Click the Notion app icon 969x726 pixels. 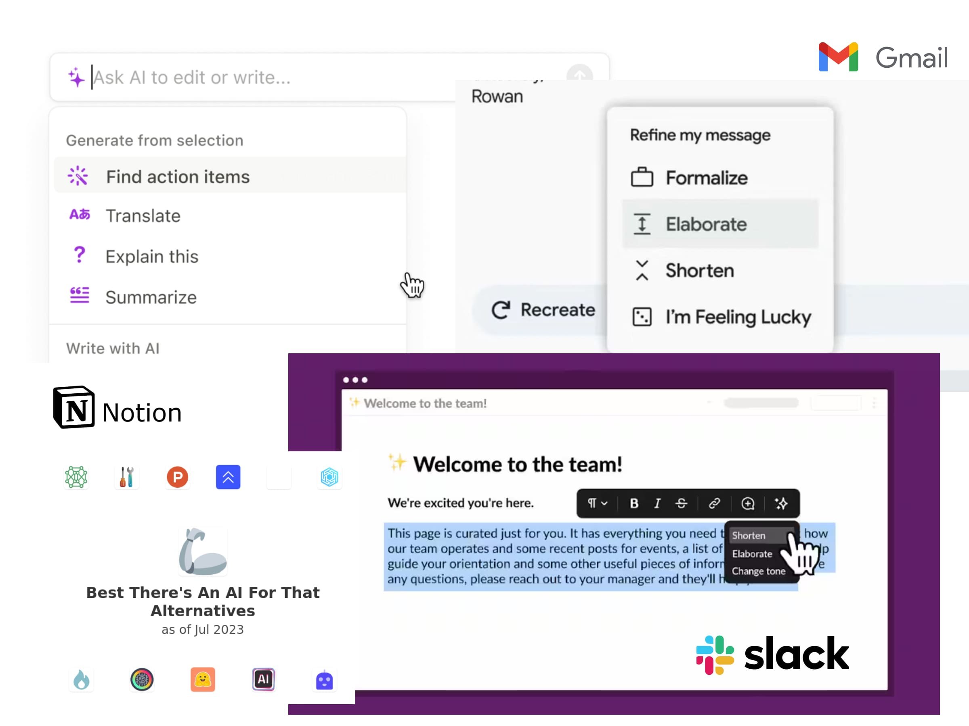[75, 412]
